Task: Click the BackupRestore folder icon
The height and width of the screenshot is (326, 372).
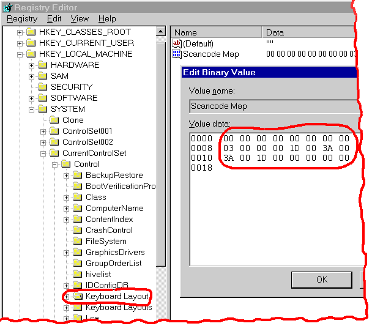Action: click(x=78, y=175)
